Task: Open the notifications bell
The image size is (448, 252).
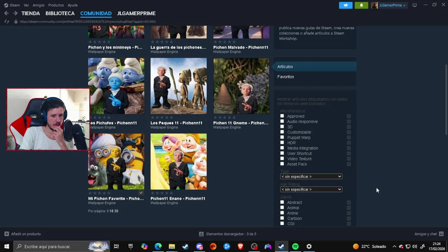Action: point(361,5)
